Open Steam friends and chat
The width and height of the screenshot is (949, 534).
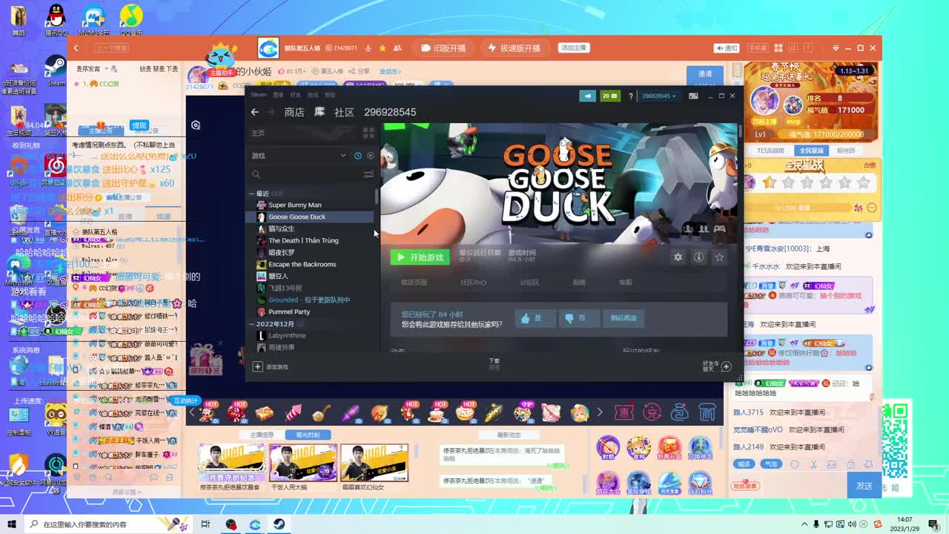[x=717, y=366]
